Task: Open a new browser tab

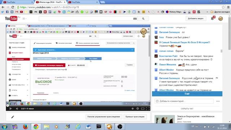Action: click(103, 2)
